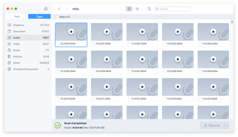Click the m4a folder title
The height and width of the screenshot is (137, 238).
click(76, 9)
